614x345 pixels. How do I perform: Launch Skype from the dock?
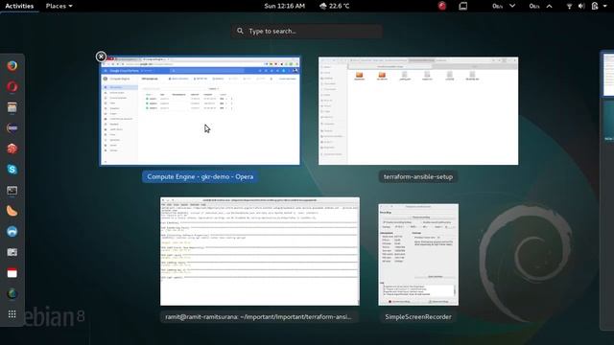[x=12, y=170]
